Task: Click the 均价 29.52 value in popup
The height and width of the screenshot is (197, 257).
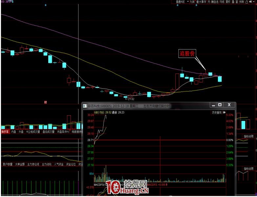Action: pyautogui.click(x=106, y=112)
